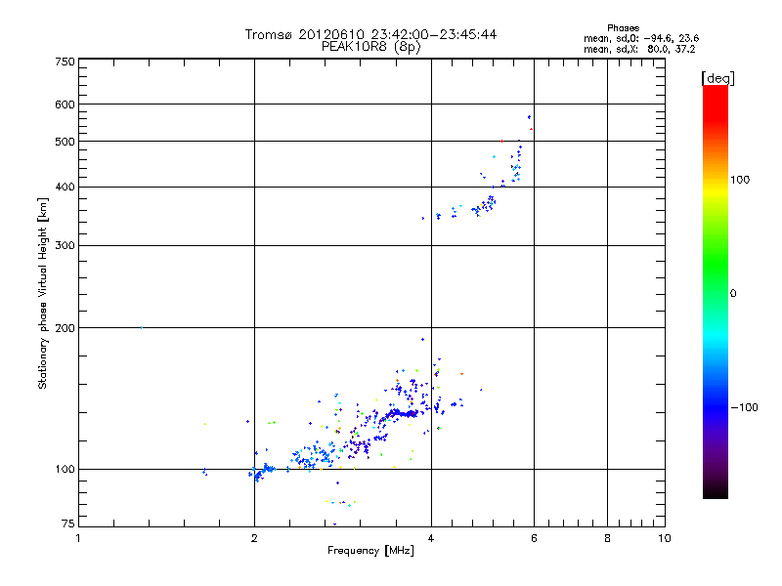Click the black bottom of the colorbar
Image resolution: width=782 pixels, height=586 pixels.
click(x=716, y=491)
